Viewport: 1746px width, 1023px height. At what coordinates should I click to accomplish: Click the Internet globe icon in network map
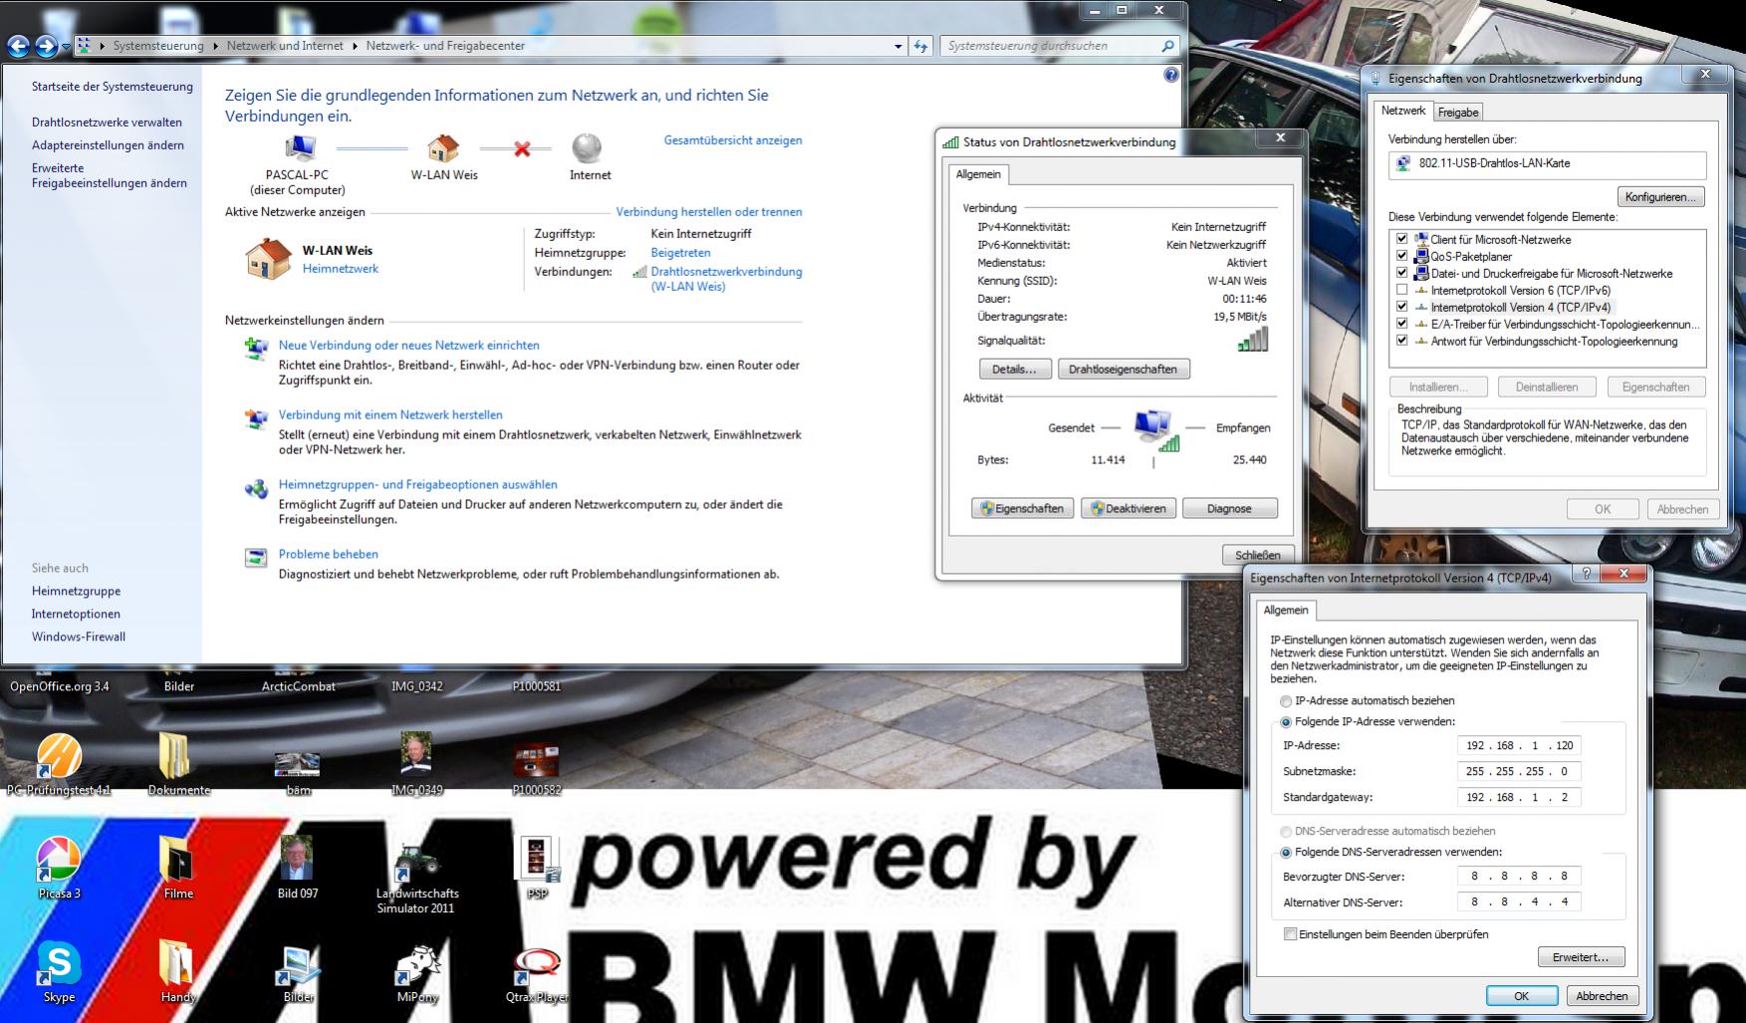coord(587,148)
